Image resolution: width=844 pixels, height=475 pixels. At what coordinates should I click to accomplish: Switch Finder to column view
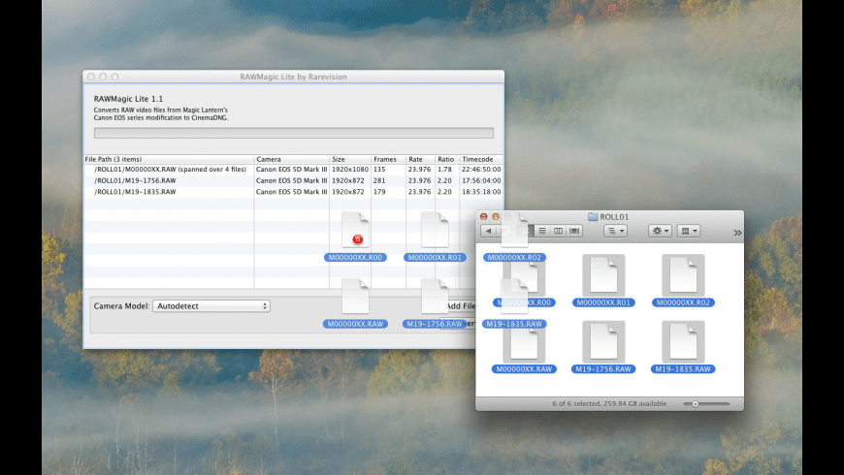tap(558, 231)
